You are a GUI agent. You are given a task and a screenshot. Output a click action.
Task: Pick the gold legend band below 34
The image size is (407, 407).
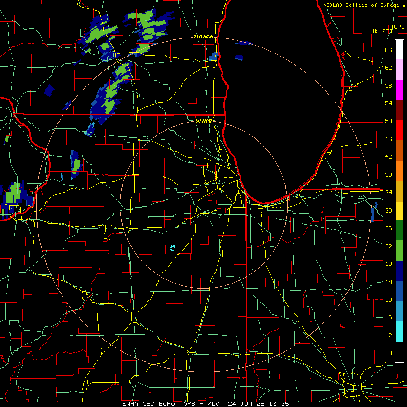[x=399, y=192]
